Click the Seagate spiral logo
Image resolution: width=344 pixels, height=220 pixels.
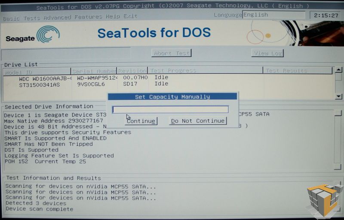(48, 34)
